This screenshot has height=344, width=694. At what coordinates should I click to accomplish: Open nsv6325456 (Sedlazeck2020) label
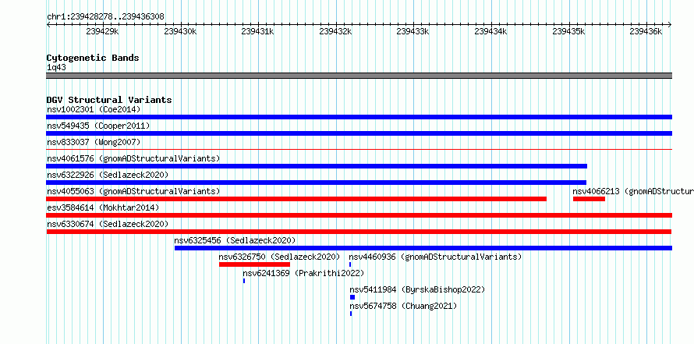pos(235,240)
